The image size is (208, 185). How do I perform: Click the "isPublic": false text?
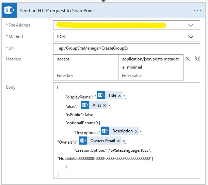pyautogui.click(x=80, y=115)
